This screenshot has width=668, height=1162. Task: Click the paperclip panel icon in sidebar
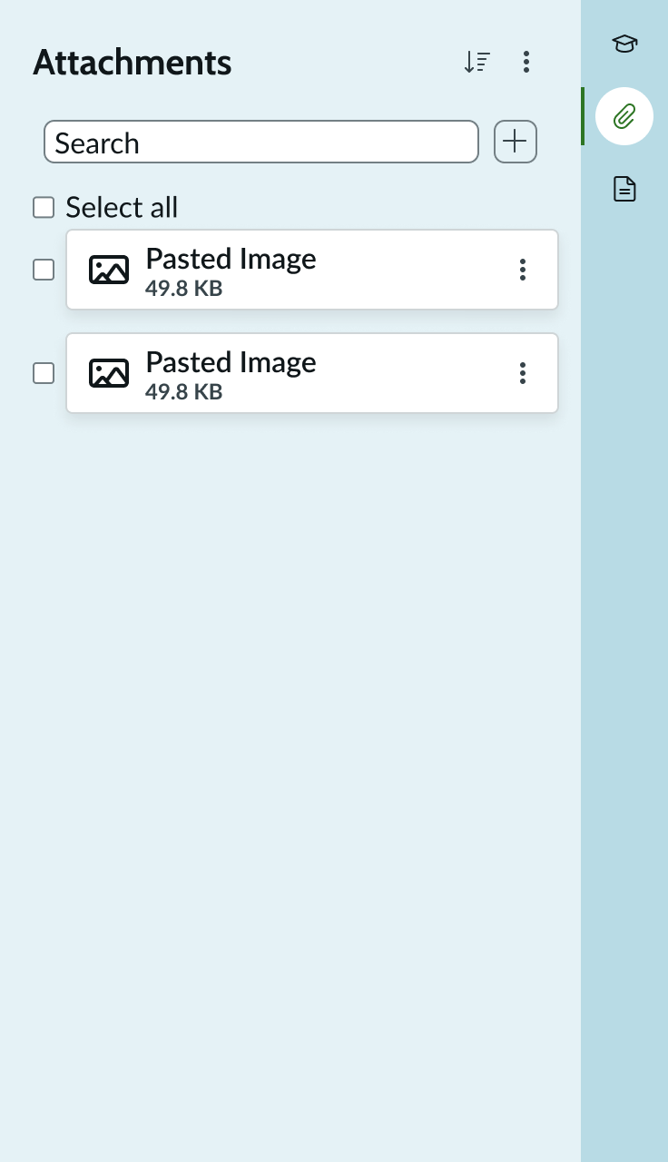point(624,116)
